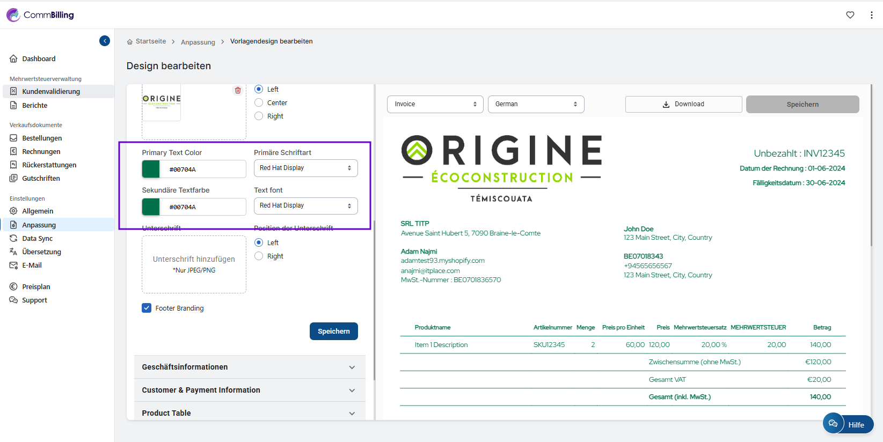Open Rechnungen in the sidebar
The height and width of the screenshot is (442, 883).
(x=41, y=152)
